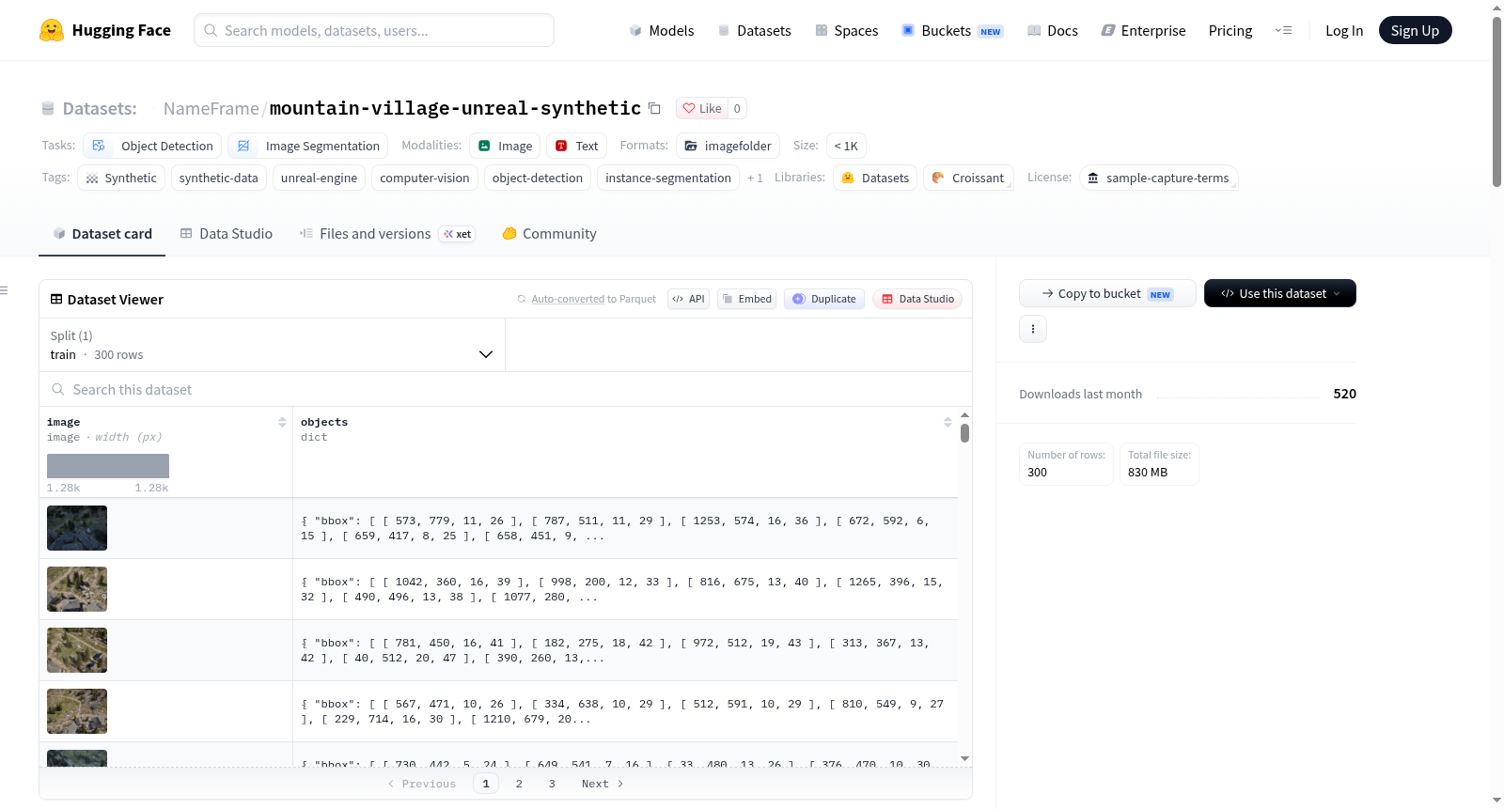Screen dimensions: 1504x809
Task: Switch to the Dataset card tab
Action: [x=102, y=233]
